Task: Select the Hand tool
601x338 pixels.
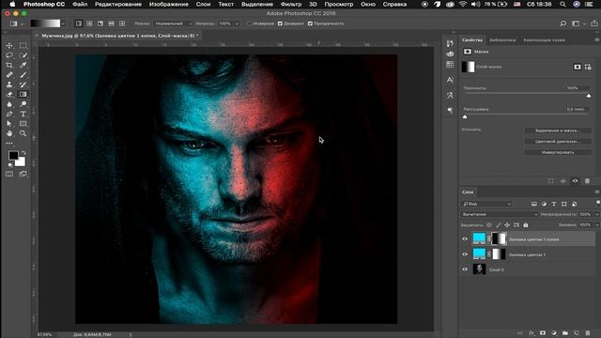Action: coord(9,133)
